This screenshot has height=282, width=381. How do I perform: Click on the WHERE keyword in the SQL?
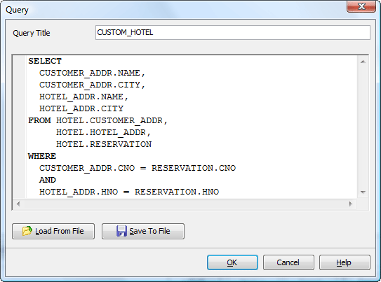click(42, 156)
